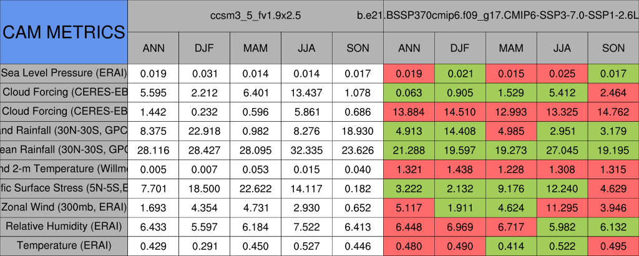Click MAM column header under b.e21.BSSP370cmip6
This screenshot has width=639, height=256.
coord(511,48)
